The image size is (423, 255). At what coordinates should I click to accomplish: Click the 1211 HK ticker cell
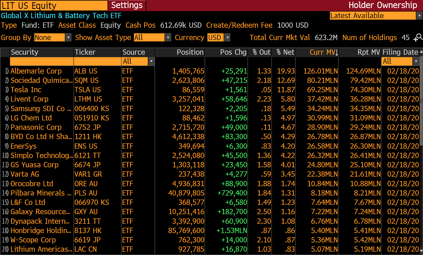click(x=88, y=137)
